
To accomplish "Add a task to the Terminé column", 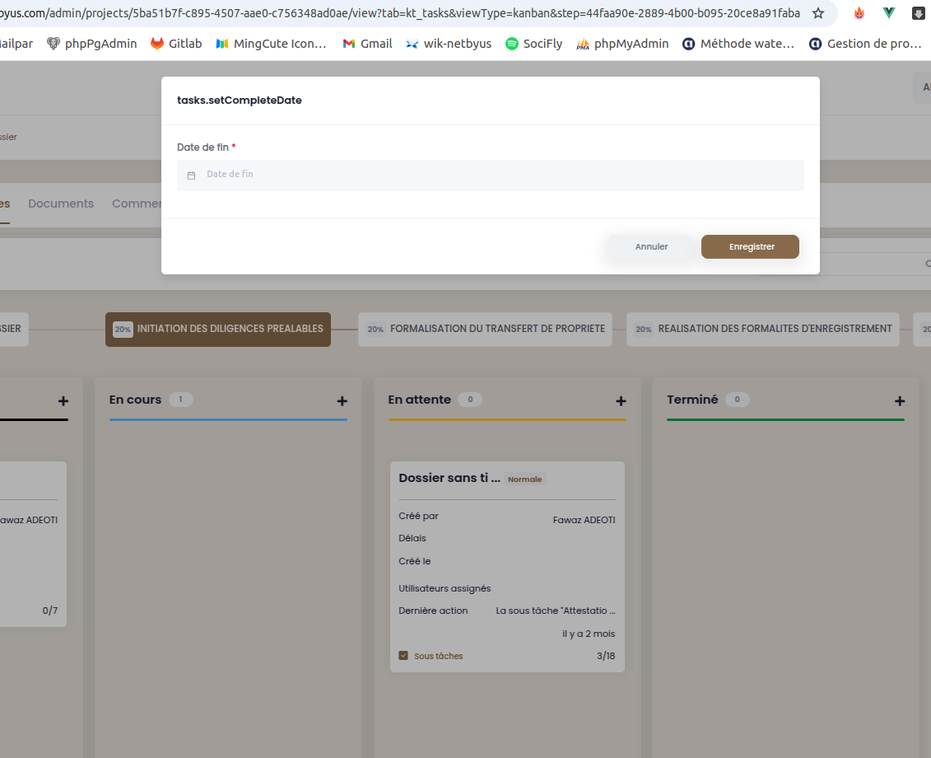I will (x=900, y=401).
